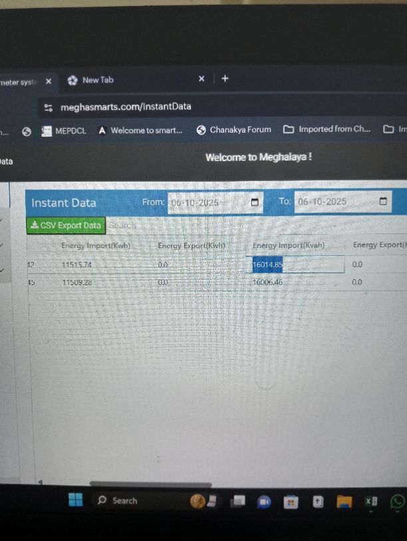Click the Instant Data panel title

pos(64,203)
